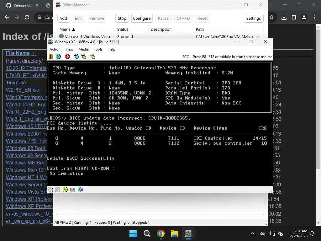The height and width of the screenshot is (241, 321).
Task: Send Ctrl+Alt+Esc using the toolbar icon
Action: (x=84, y=56)
